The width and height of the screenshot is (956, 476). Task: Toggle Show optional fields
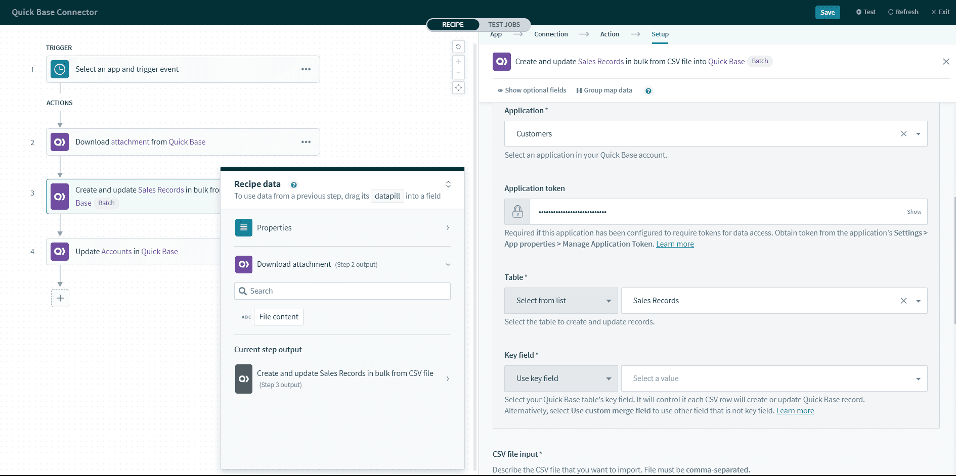[532, 90]
